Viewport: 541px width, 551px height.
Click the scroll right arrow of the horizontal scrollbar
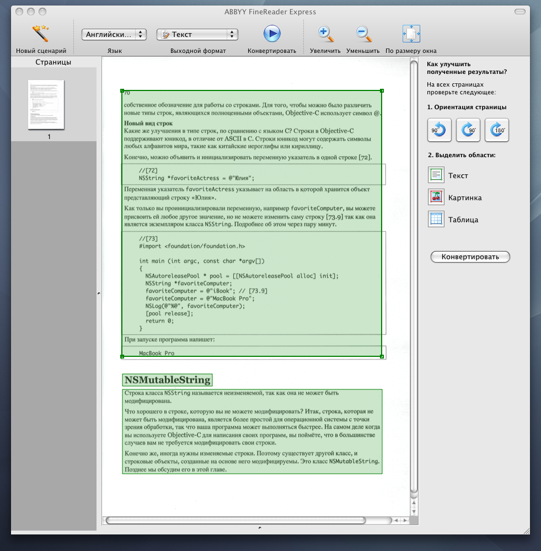405,521
